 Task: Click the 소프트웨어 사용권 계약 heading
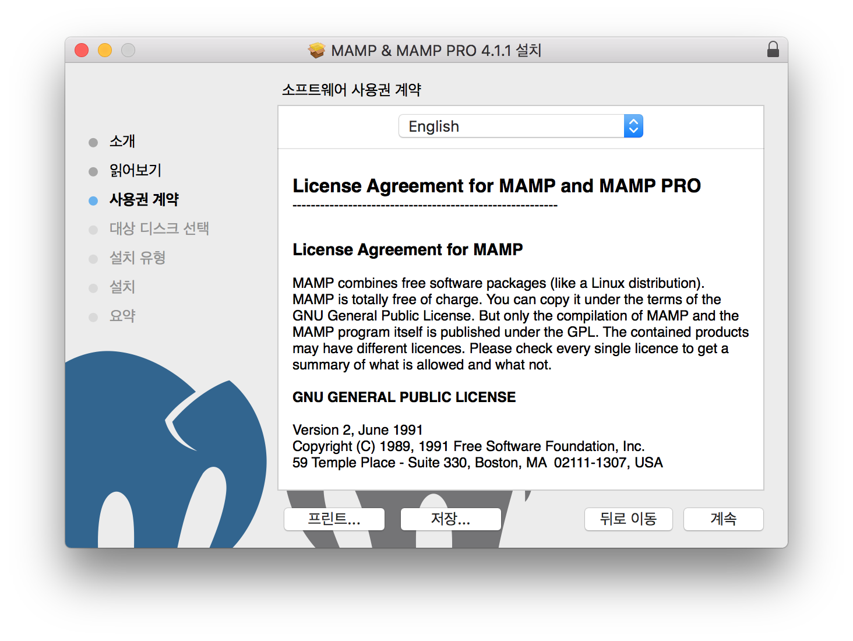pos(352,90)
